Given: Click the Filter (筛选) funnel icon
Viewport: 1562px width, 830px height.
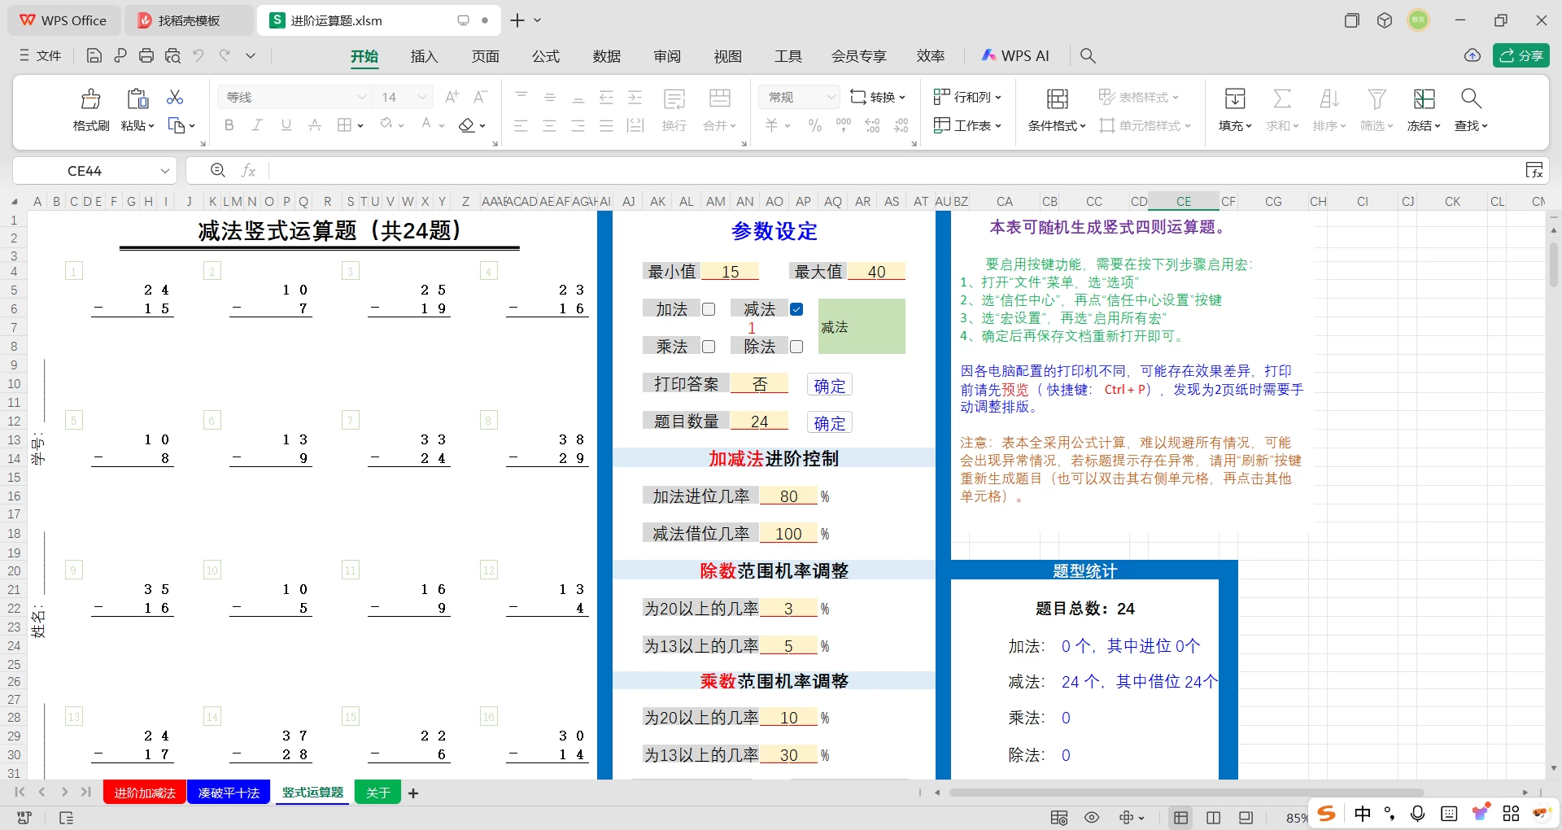Looking at the screenshot, I should click(1377, 99).
